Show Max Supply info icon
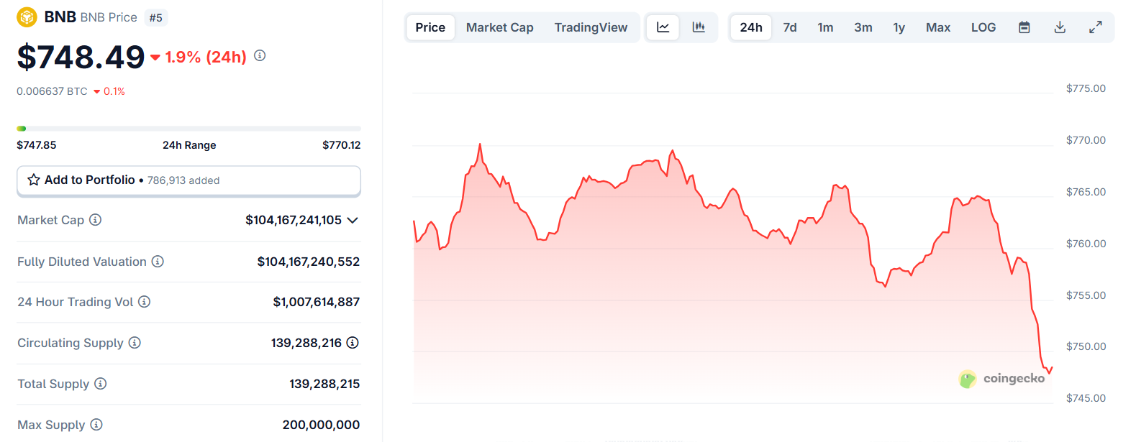This screenshot has height=442, width=1136. 96,425
